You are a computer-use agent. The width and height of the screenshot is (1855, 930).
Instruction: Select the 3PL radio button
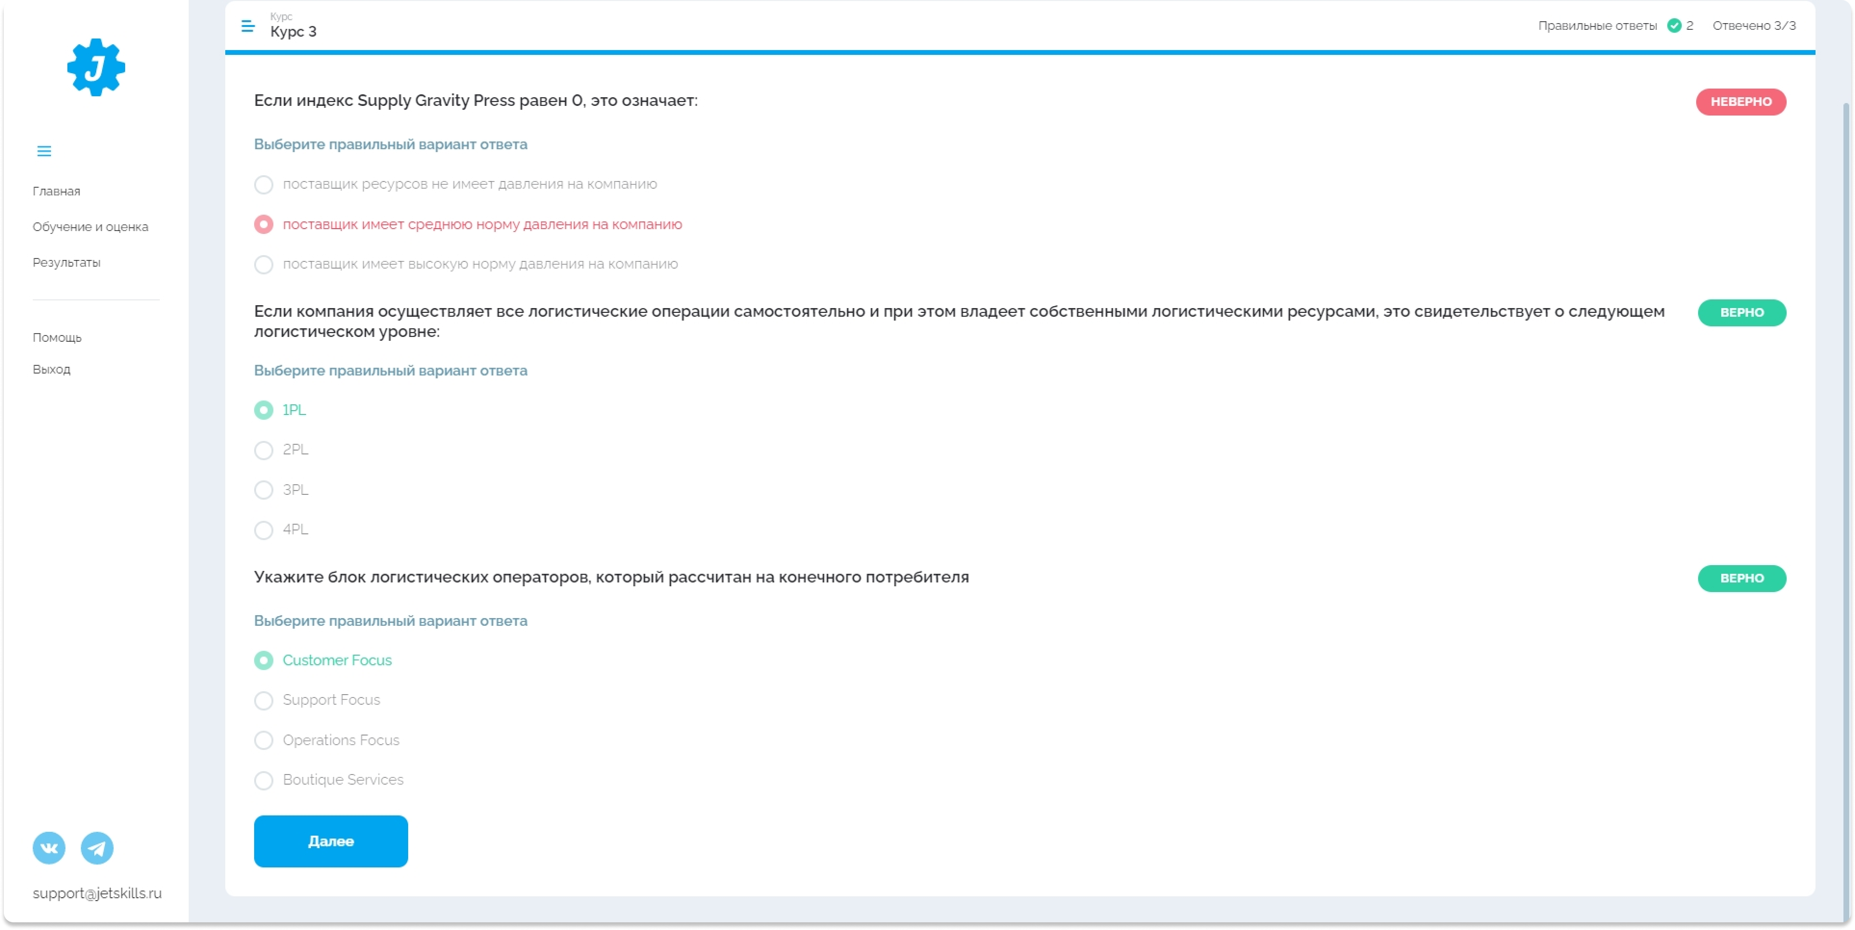tap(264, 490)
